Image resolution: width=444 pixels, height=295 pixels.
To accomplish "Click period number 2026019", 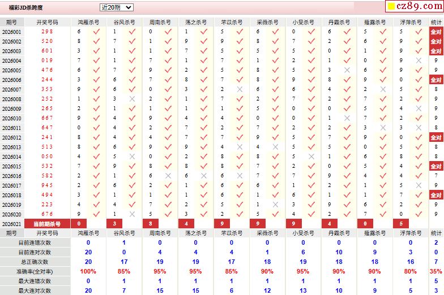I will tap(11, 205).
